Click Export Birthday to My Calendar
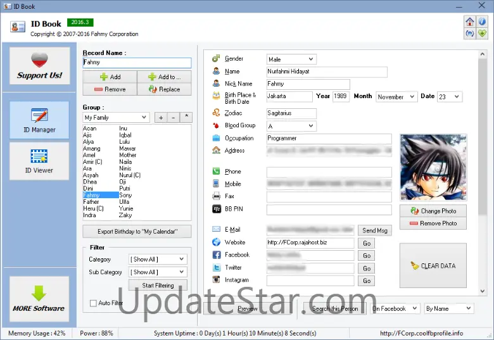494x340 pixels. tap(137, 231)
